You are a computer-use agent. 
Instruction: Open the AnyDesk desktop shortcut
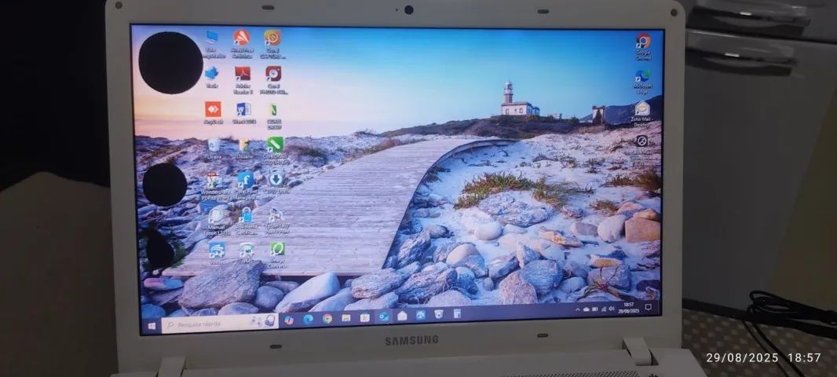(x=213, y=109)
